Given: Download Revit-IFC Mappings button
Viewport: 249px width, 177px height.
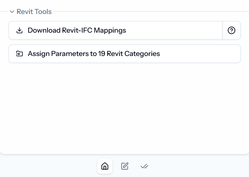Looking at the screenshot, I should point(116,30).
